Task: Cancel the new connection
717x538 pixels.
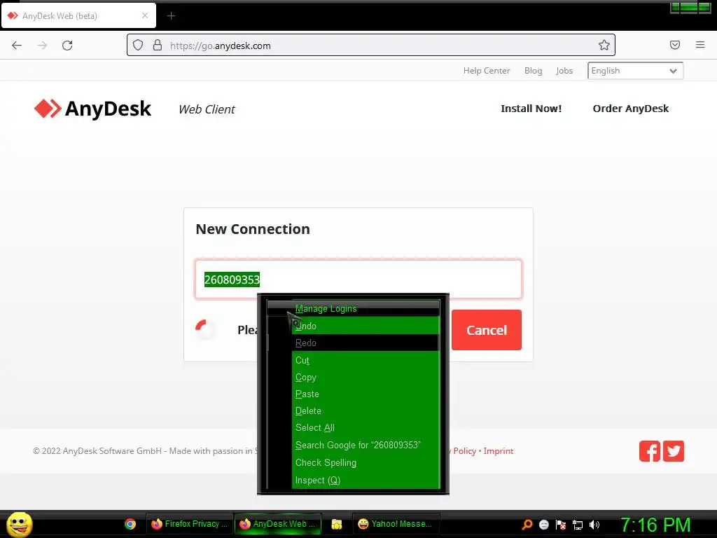Action: (487, 330)
